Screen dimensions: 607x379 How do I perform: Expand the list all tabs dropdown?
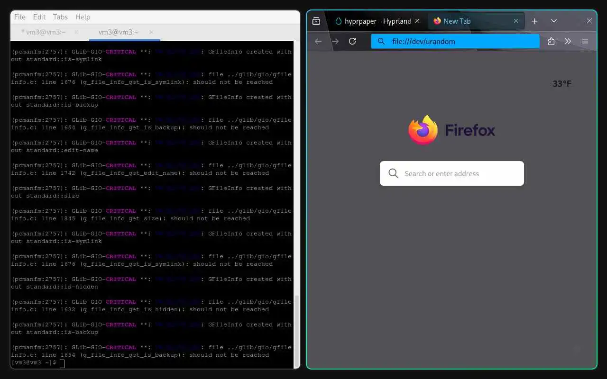pyautogui.click(x=553, y=21)
